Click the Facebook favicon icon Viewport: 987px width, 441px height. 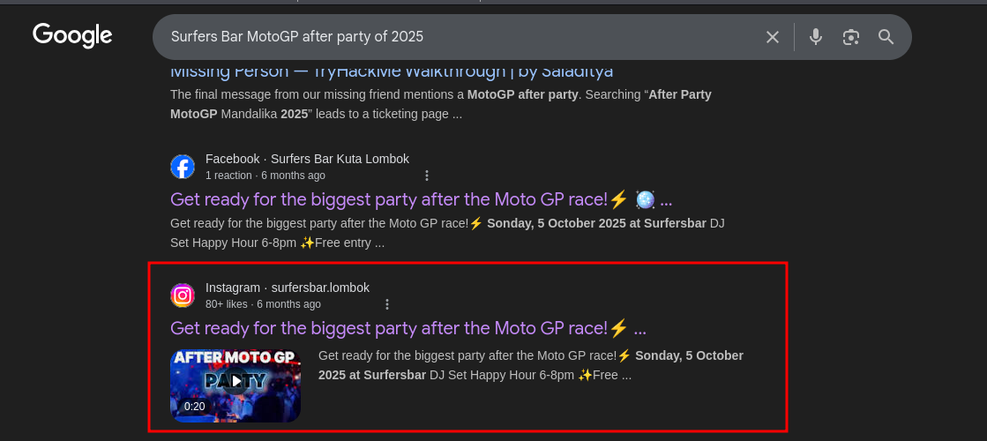pyautogui.click(x=183, y=167)
